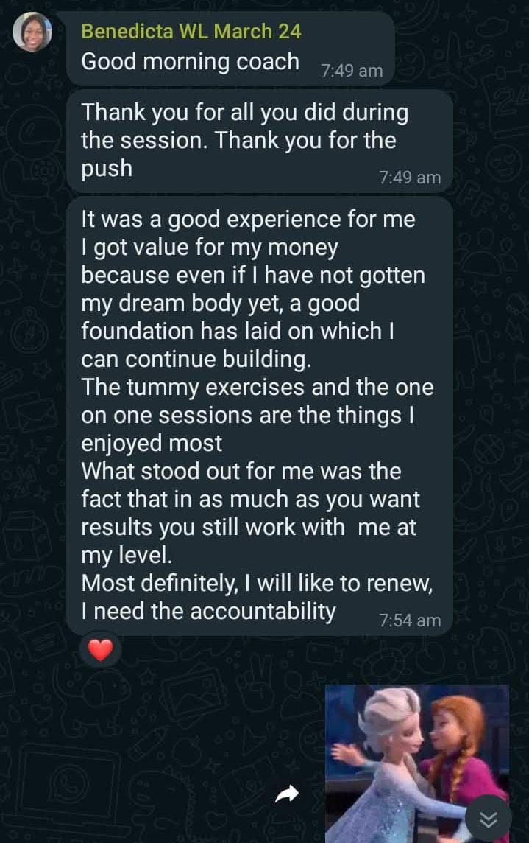Open sender name Benedicta WL March 24

[x=191, y=32]
